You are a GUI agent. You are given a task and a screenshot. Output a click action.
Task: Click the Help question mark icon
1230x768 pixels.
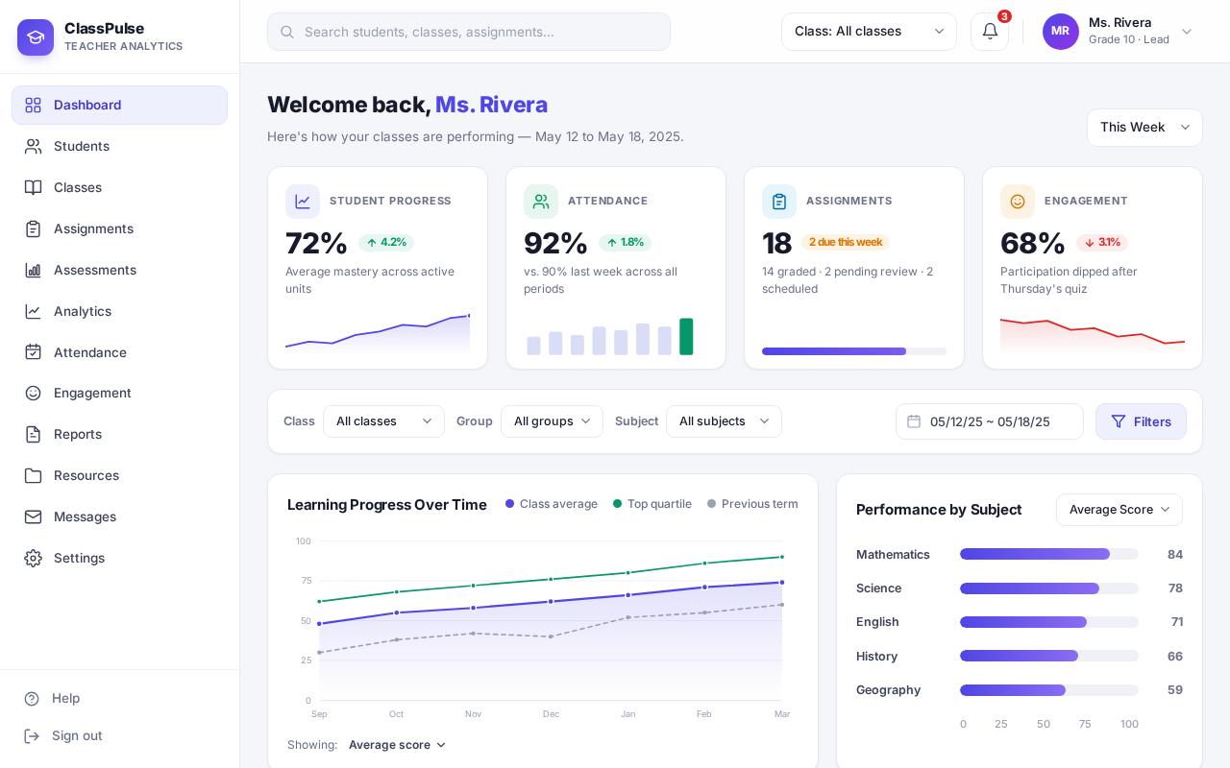[32, 699]
